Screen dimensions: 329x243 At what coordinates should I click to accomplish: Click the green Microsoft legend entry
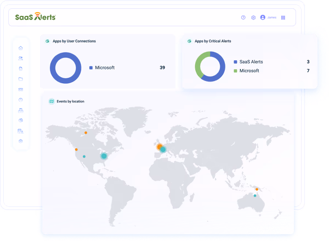(247, 71)
